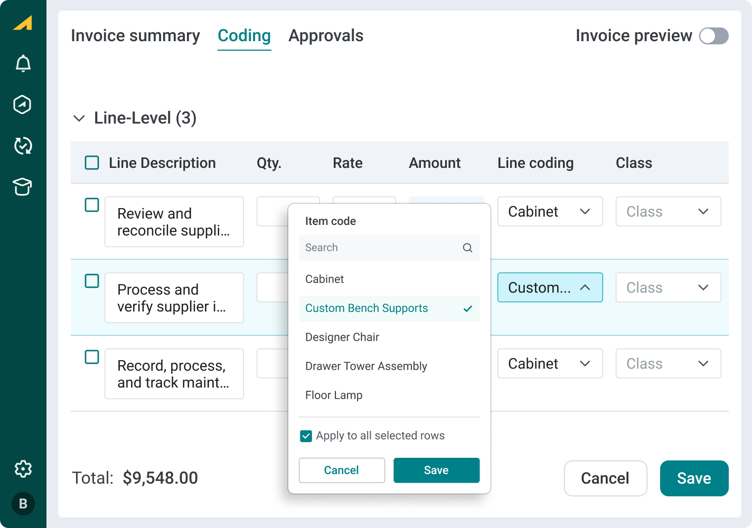Collapse the Line-Level section chevron
Viewport: 752px width, 528px height.
tap(79, 118)
